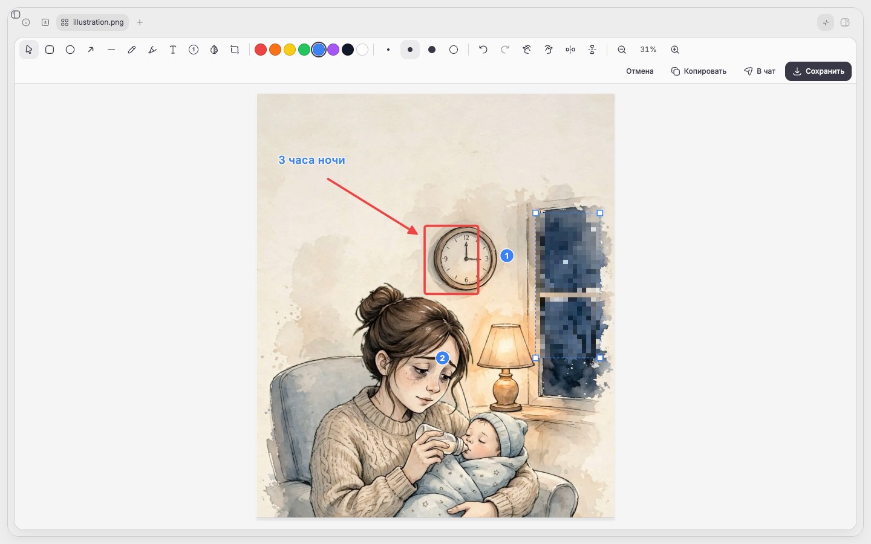The width and height of the screenshot is (871, 544).
Task: Rotate the image clockwise
Action: (549, 50)
